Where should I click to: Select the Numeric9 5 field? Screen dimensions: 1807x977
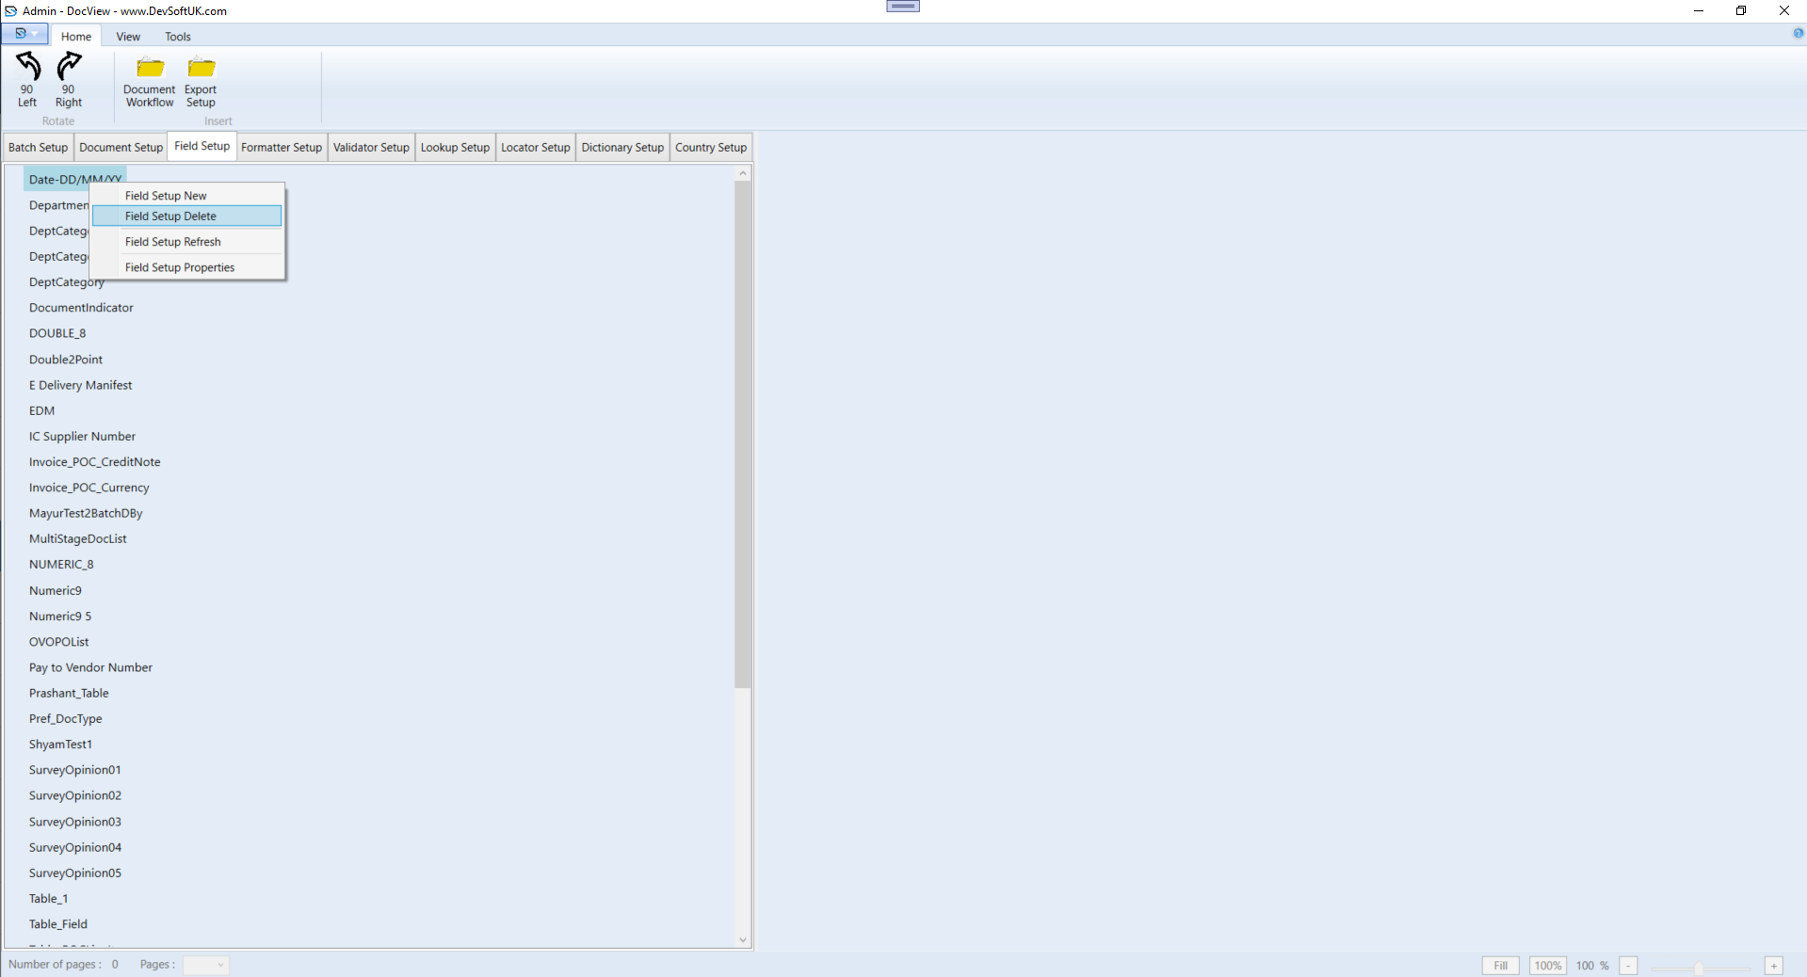(x=60, y=617)
